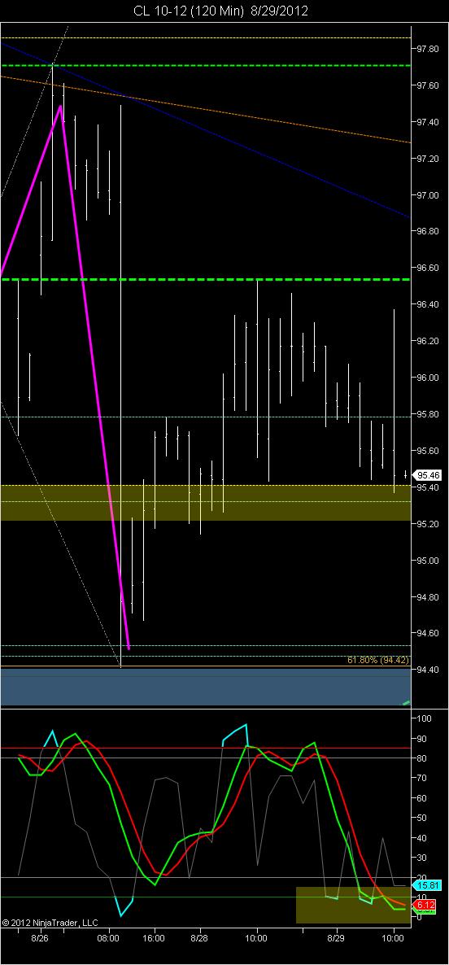Click the 95.60 price axis label
The width and height of the screenshot is (449, 965).
(x=428, y=451)
